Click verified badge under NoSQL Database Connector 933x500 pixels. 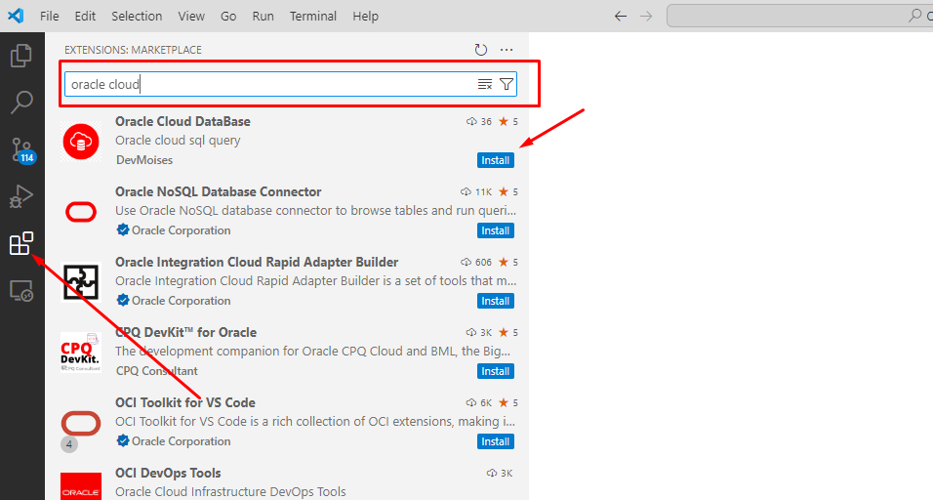click(x=123, y=230)
